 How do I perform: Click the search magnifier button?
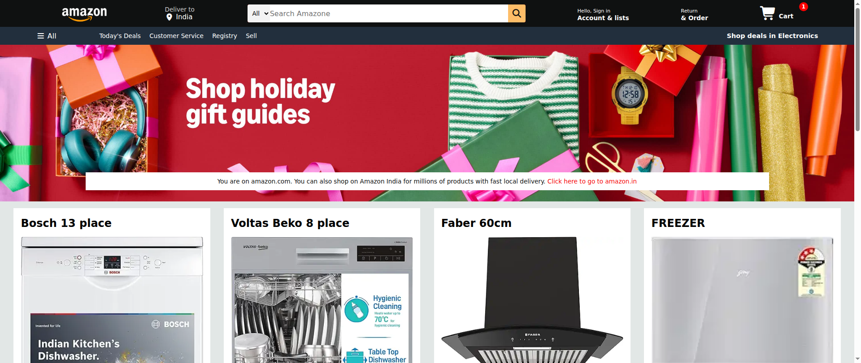point(517,13)
